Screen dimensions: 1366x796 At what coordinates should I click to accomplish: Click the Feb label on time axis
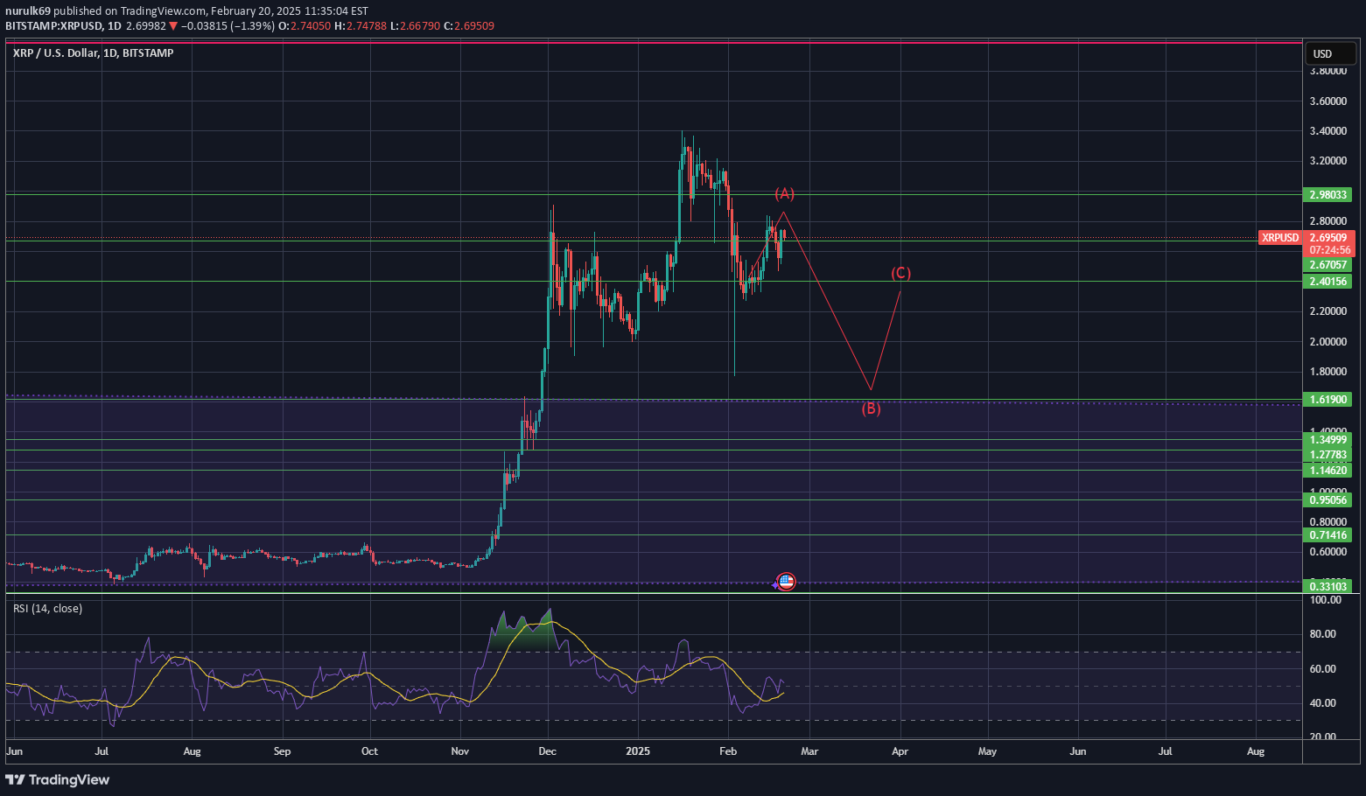click(727, 751)
